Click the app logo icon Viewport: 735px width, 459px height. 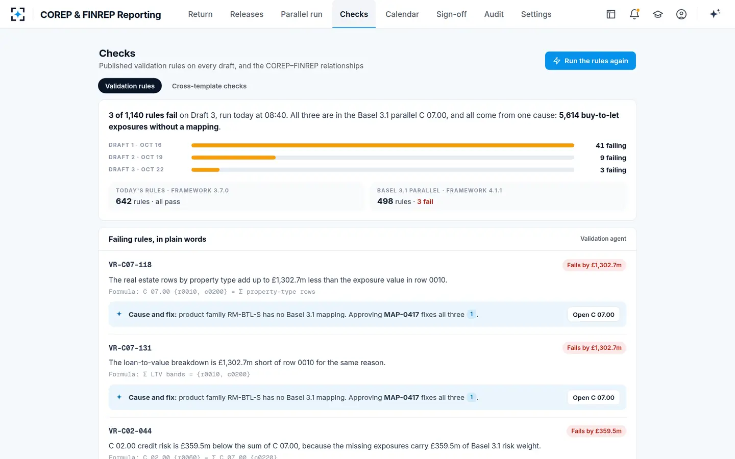pyautogui.click(x=18, y=14)
